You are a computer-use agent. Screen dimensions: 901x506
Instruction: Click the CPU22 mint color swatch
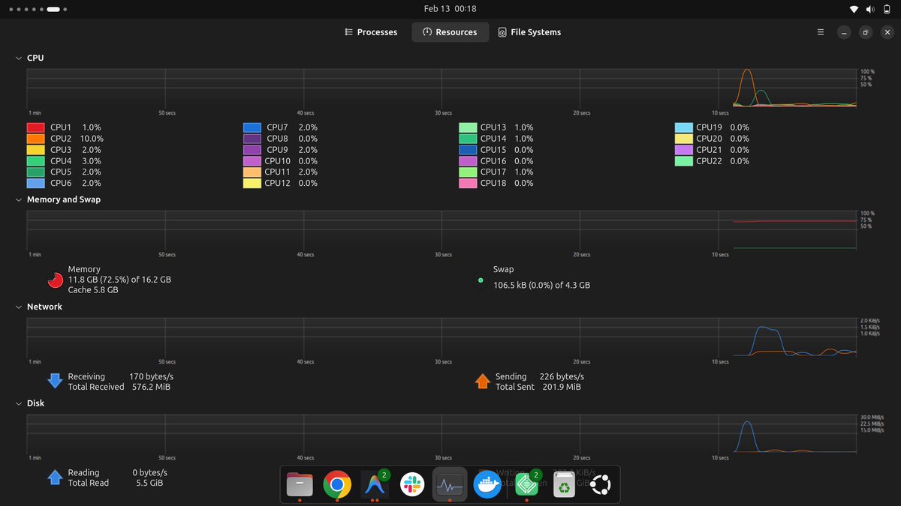pos(683,161)
